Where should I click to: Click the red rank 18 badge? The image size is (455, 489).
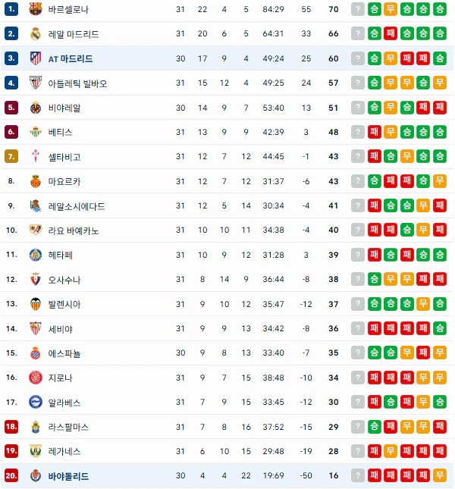pos(11,426)
